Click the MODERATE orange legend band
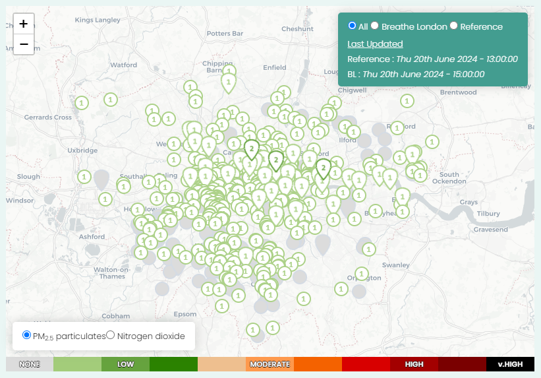The image size is (541, 378). pyautogui.click(x=270, y=364)
